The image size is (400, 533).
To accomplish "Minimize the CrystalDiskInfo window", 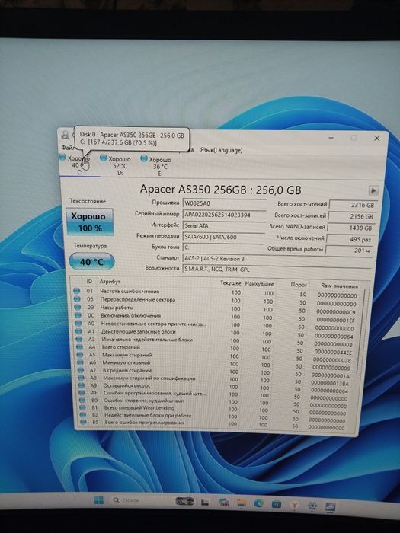I will click(x=331, y=137).
